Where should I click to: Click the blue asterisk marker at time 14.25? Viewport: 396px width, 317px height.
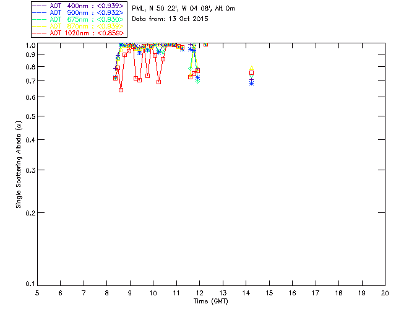pyautogui.click(x=252, y=83)
